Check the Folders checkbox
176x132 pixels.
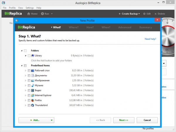tap(25, 51)
